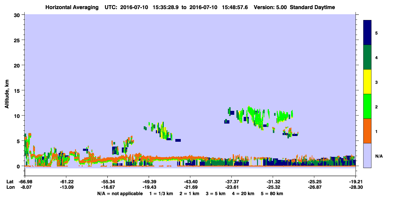Screen dimensions: 395x202
Task: Click the 'Version: 5.00' text
Action: (271, 7)
